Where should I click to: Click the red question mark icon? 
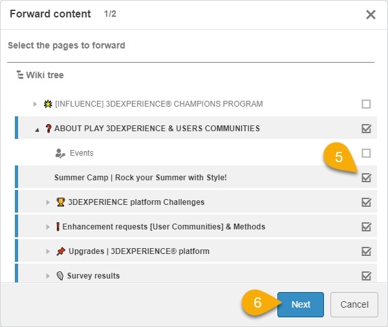(47, 129)
